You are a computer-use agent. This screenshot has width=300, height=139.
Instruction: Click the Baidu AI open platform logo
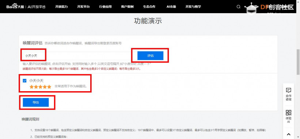point(26,7)
